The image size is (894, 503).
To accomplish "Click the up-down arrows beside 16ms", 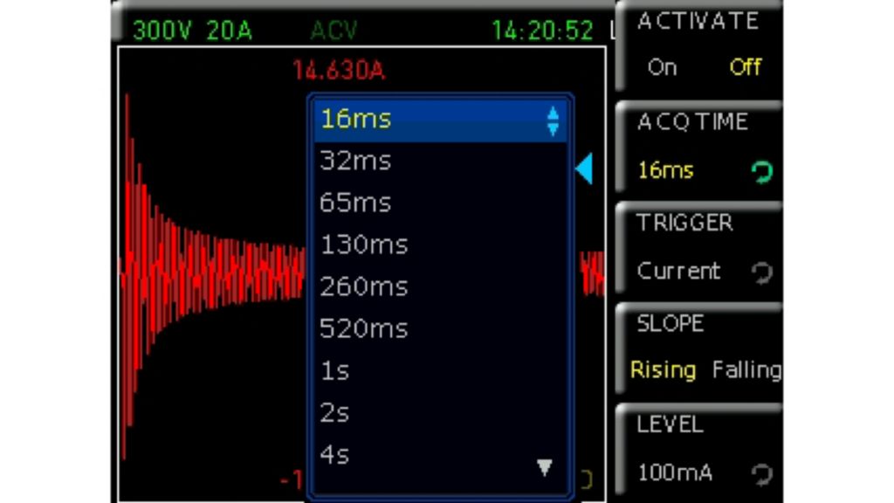I will 553,120.
